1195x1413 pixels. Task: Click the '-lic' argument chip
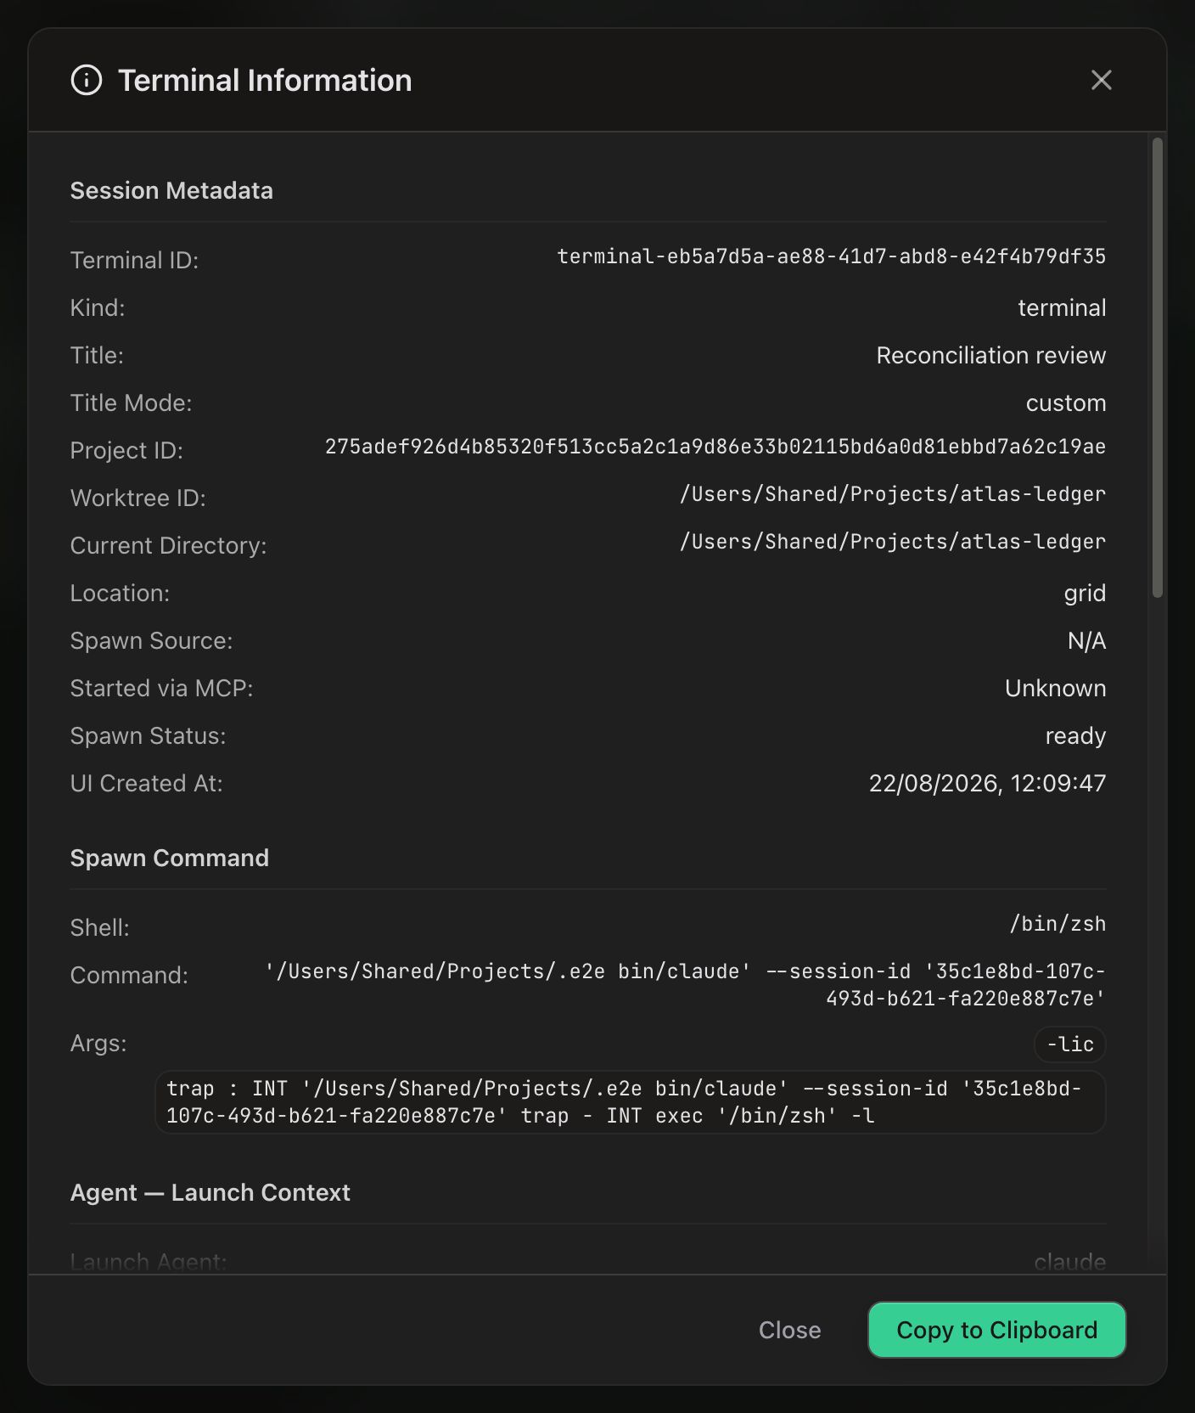coord(1070,1044)
